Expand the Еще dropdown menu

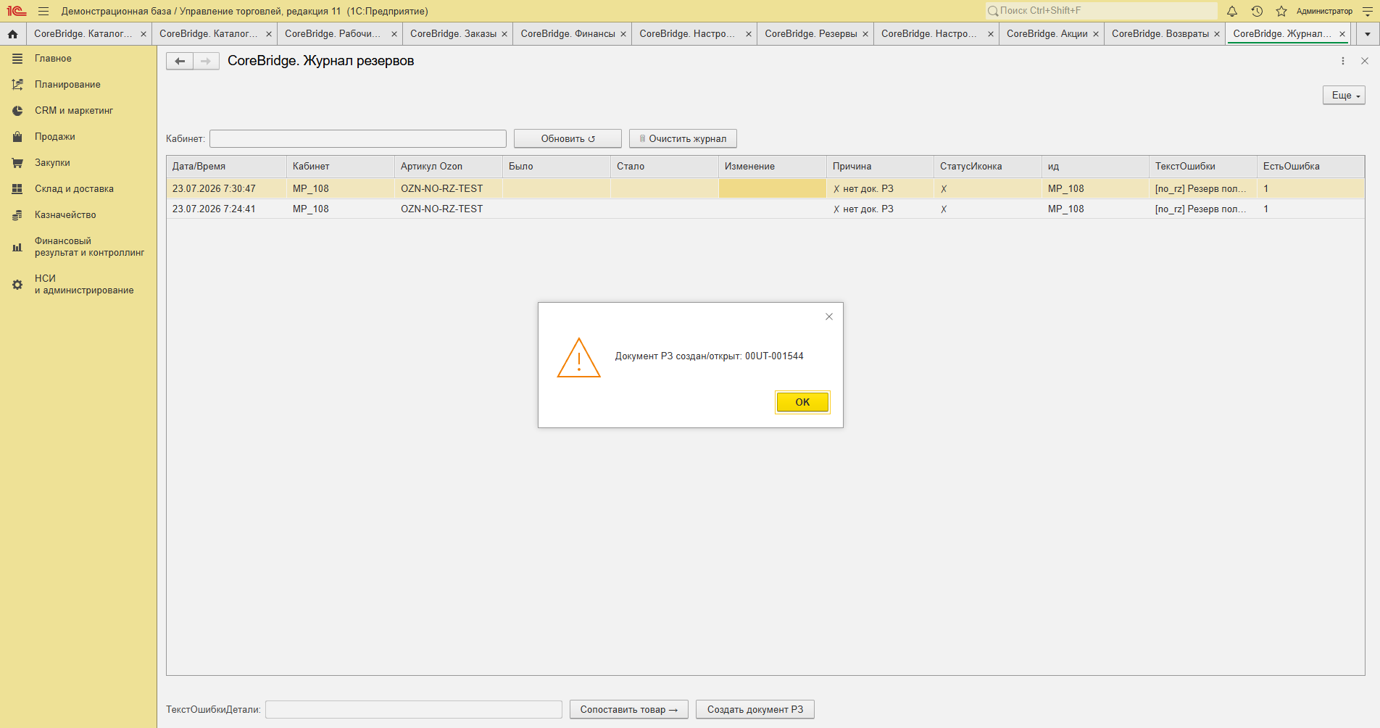point(1344,96)
